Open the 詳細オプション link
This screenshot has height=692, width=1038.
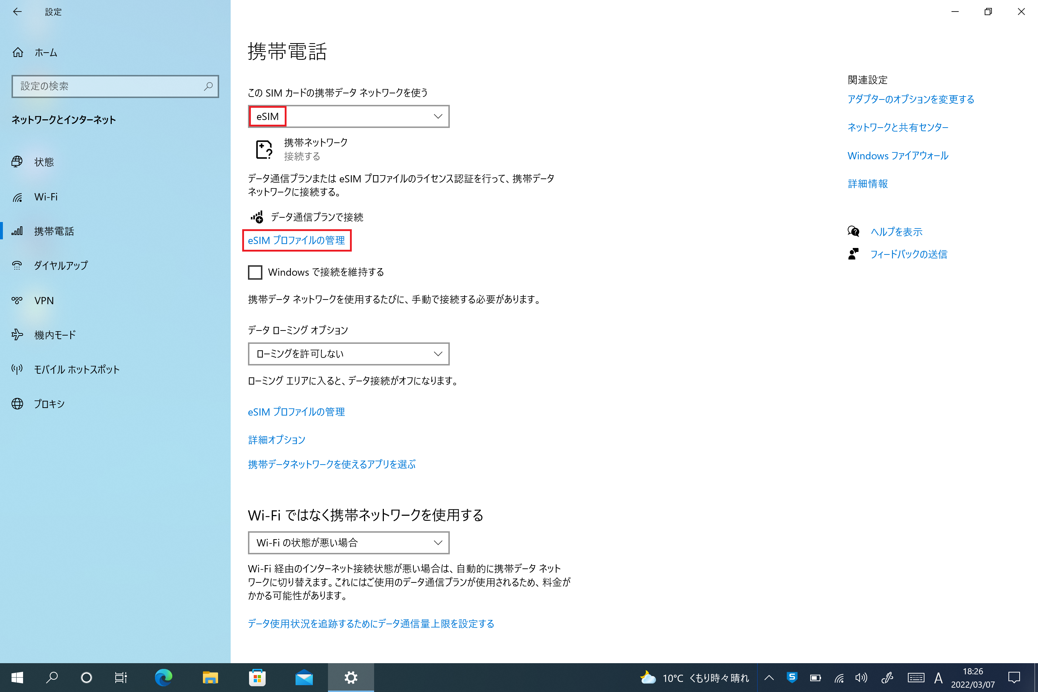[277, 440]
